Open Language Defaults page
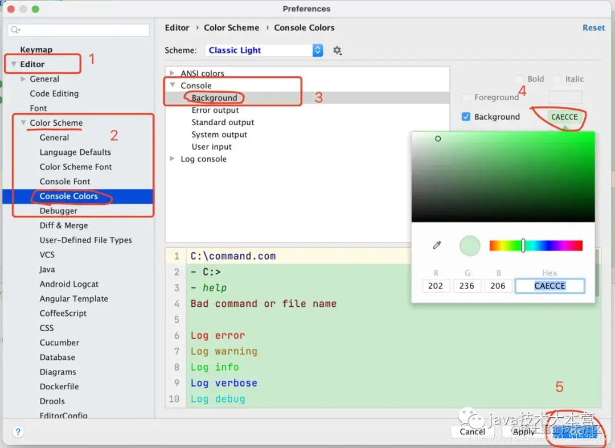The image size is (615, 448). pos(75,152)
